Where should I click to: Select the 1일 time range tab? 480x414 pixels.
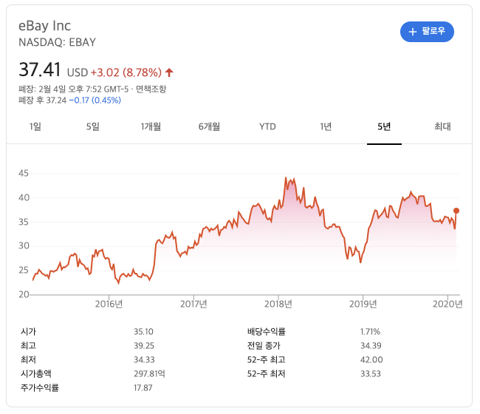click(x=35, y=126)
